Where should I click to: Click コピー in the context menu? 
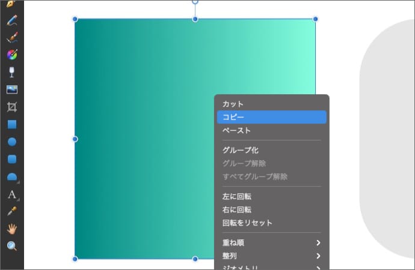tap(233, 117)
